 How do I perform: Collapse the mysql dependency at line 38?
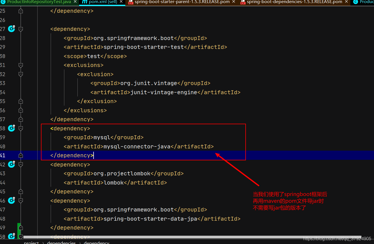(21, 128)
